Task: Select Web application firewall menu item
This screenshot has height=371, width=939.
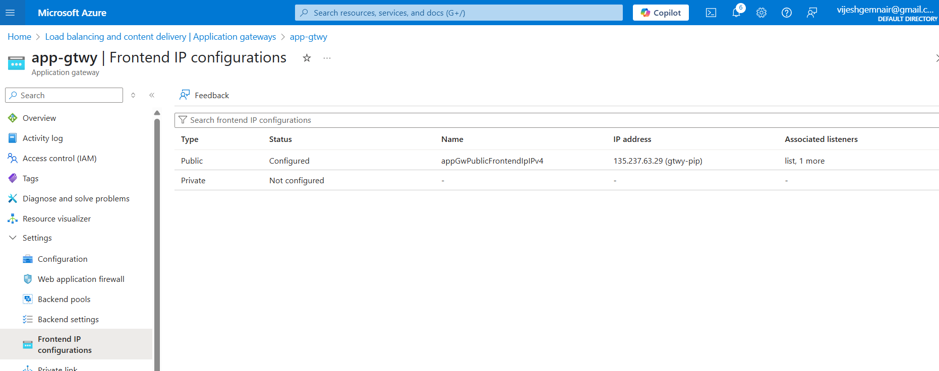Action: 81,279
